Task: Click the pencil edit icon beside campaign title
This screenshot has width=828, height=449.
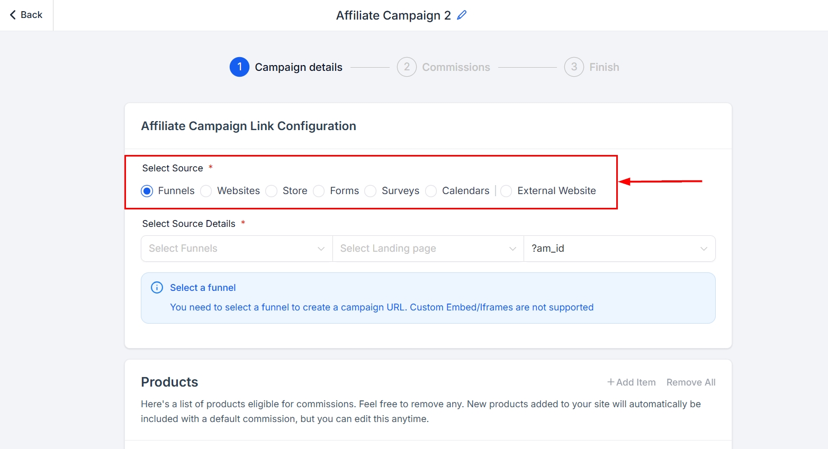Action: tap(462, 15)
